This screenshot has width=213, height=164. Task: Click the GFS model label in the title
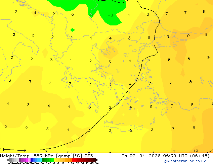pos(89,156)
